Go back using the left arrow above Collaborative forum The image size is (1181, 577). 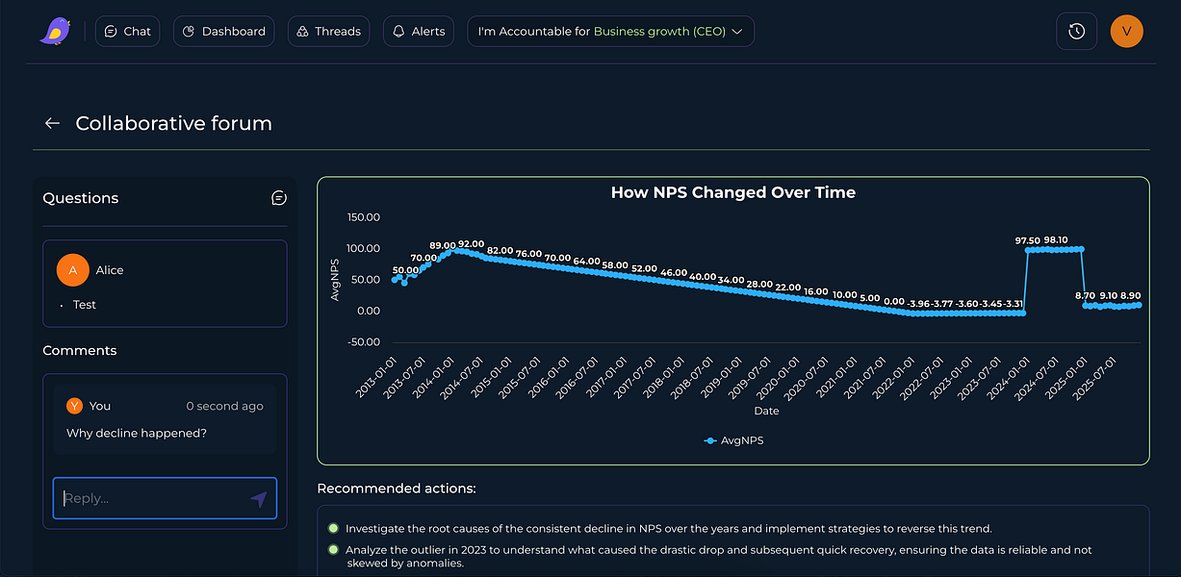tap(52, 123)
